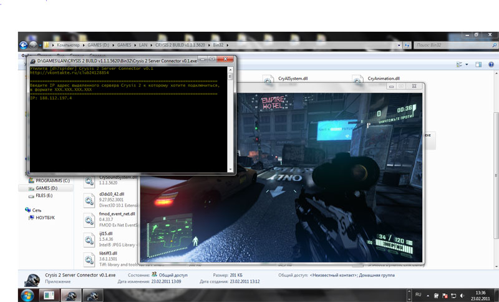Click Дата изменения value 23.02.2011 13:09
Viewport: 499px width, 302px height.
pos(166,281)
